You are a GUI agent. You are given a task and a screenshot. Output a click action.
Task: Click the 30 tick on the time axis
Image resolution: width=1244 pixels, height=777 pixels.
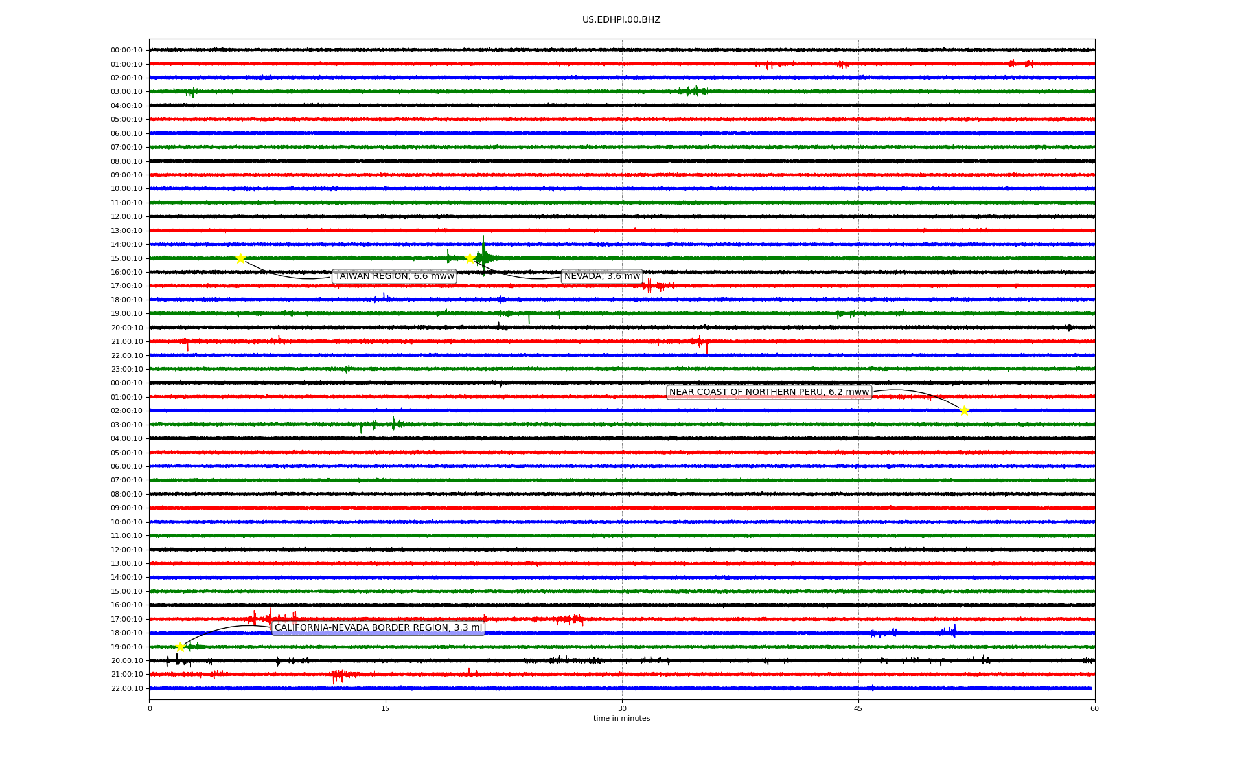point(622,708)
